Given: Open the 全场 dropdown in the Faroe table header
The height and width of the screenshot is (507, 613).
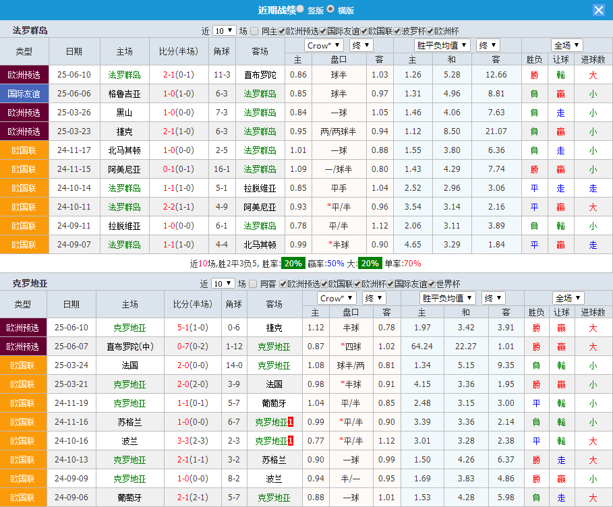Looking at the screenshot, I should [566, 44].
